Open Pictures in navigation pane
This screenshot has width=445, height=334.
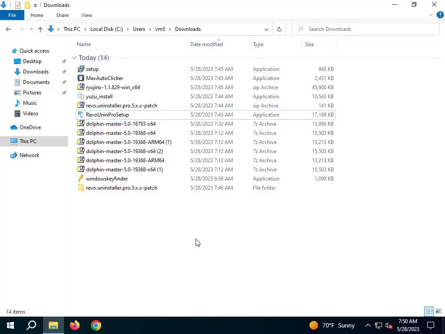(32, 93)
